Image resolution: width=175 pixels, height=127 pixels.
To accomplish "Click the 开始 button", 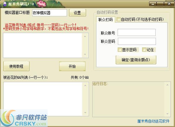I will pos(72,66).
